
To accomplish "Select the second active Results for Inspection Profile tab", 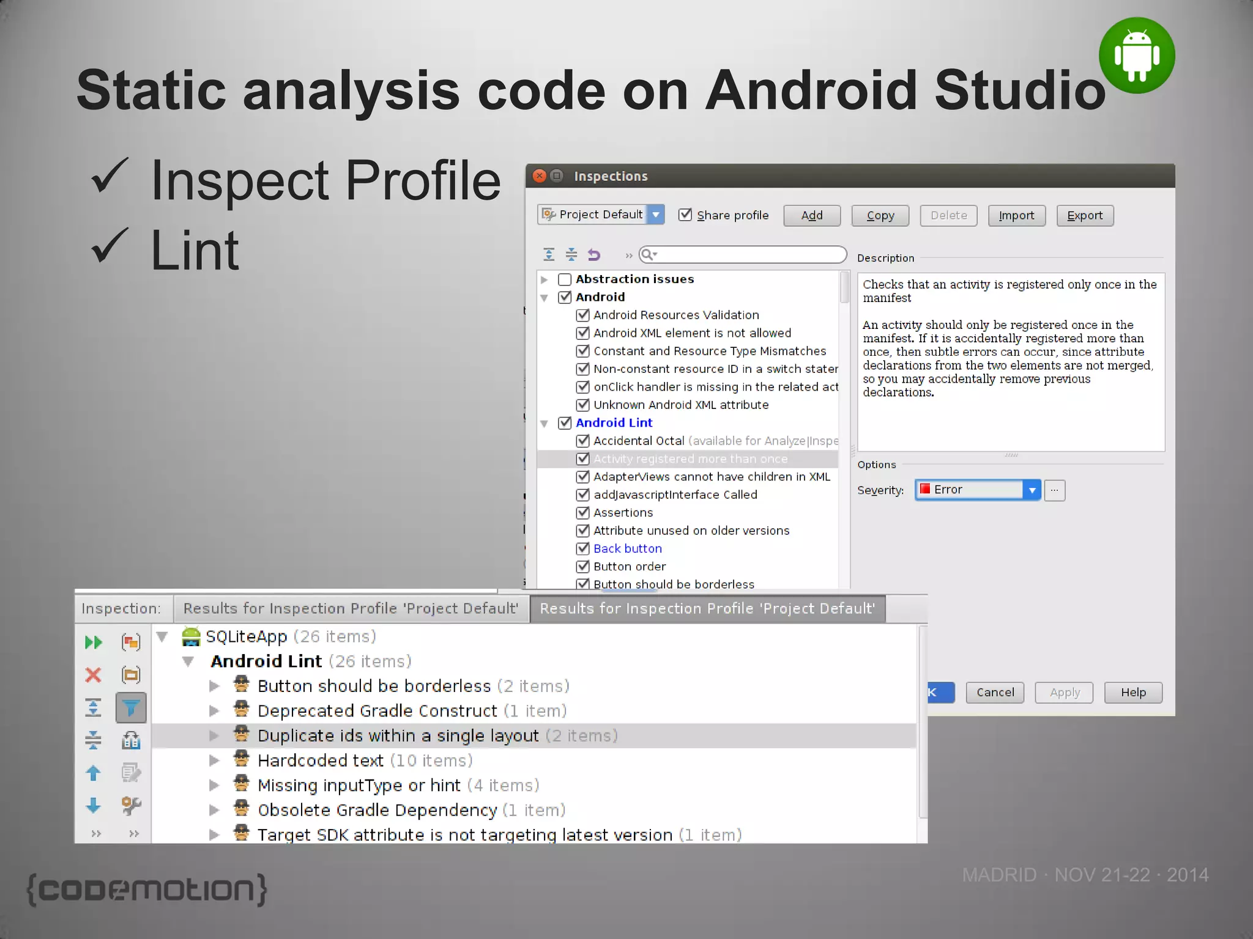I will (x=708, y=609).
